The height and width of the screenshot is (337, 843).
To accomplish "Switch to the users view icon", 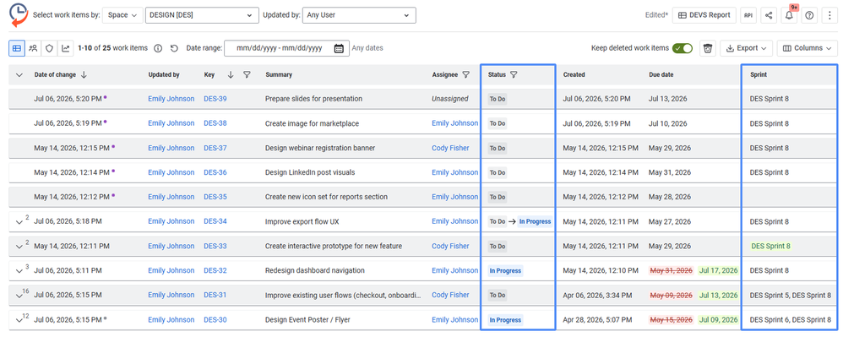I will tap(33, 48).
